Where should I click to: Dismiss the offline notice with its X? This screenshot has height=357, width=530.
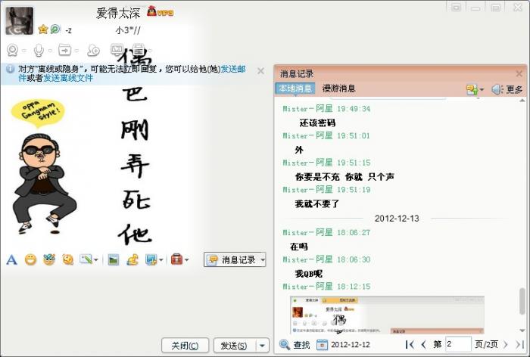[x=260, y=71]
